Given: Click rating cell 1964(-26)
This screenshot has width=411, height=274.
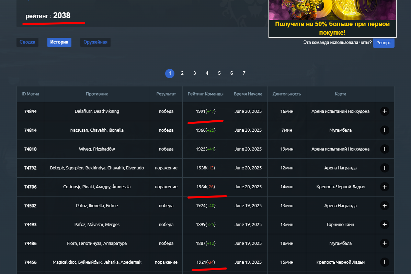Looking at the screenshot, I should pos(206,187).
